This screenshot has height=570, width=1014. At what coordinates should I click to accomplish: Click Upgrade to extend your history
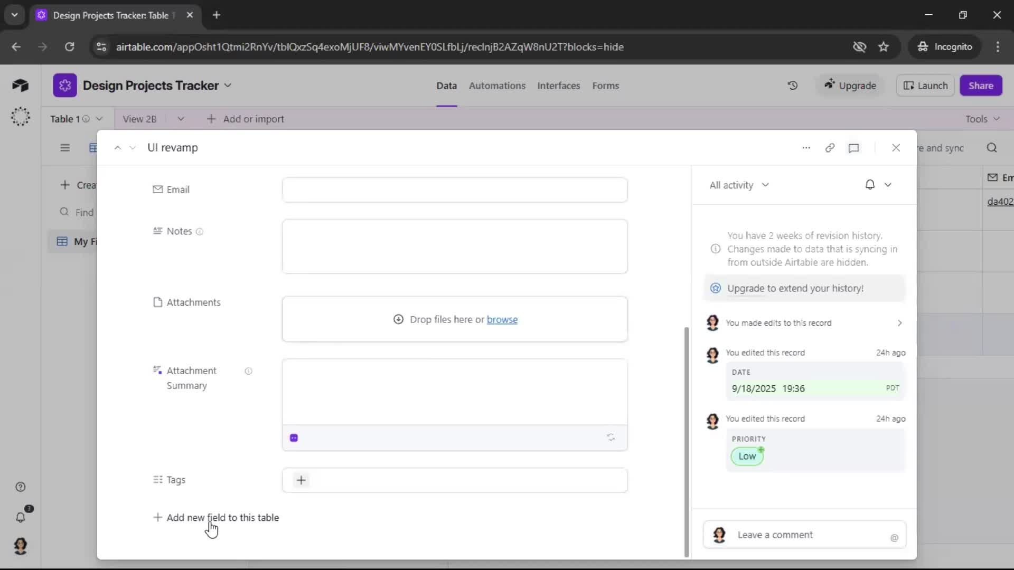click(x=804, y=288)
